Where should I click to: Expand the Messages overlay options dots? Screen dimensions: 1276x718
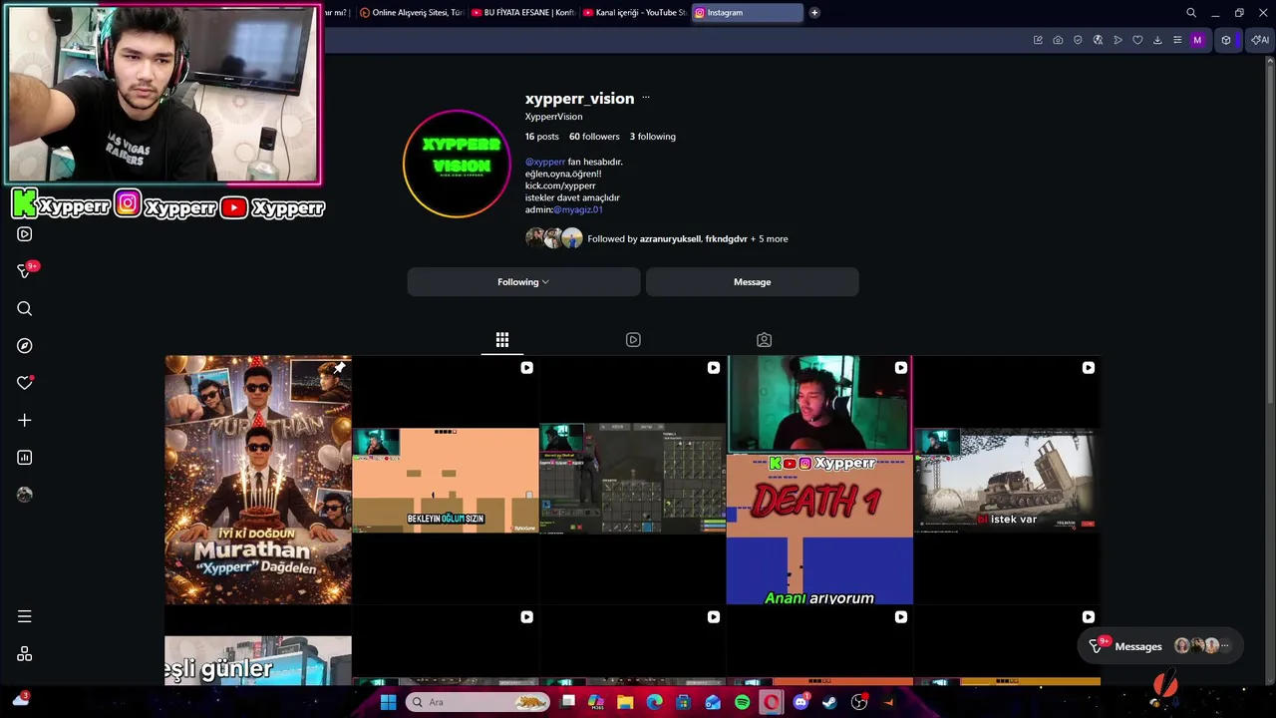click(x=1225, y=646)
